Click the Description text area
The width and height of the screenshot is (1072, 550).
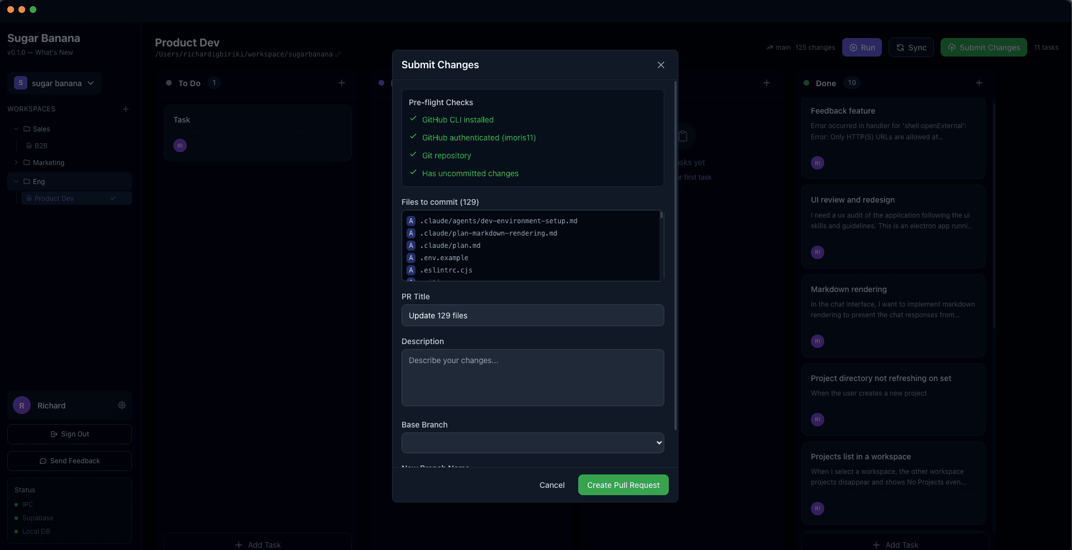tap(532, 378)
